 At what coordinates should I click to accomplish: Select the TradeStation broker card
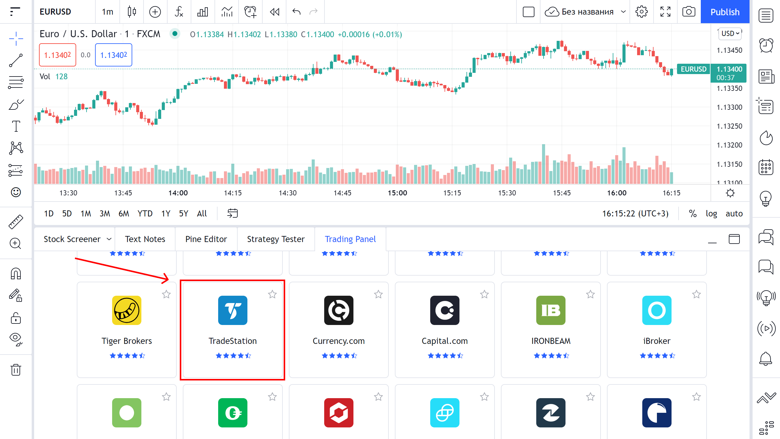point(232,330)
